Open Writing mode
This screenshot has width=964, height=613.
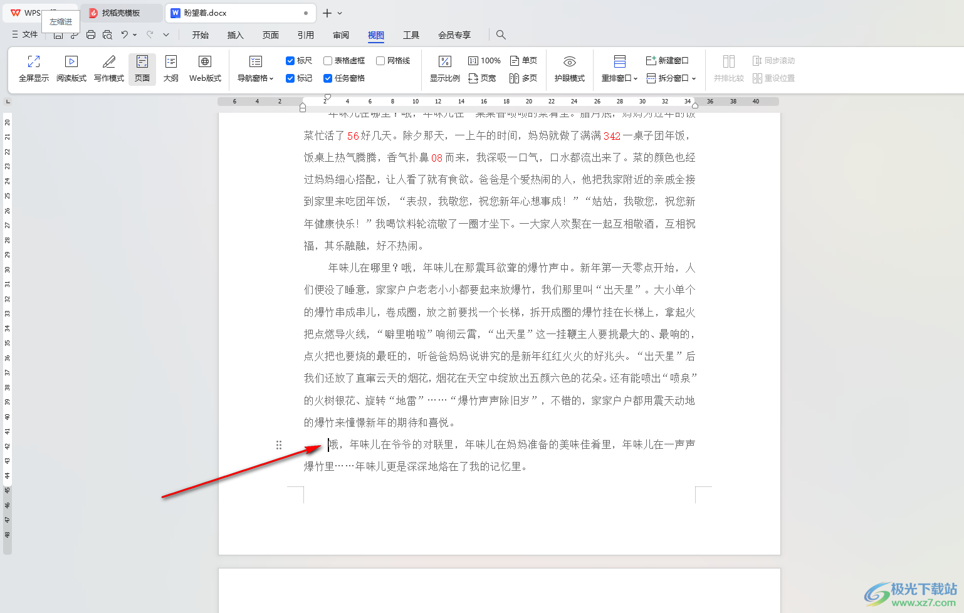109,68
